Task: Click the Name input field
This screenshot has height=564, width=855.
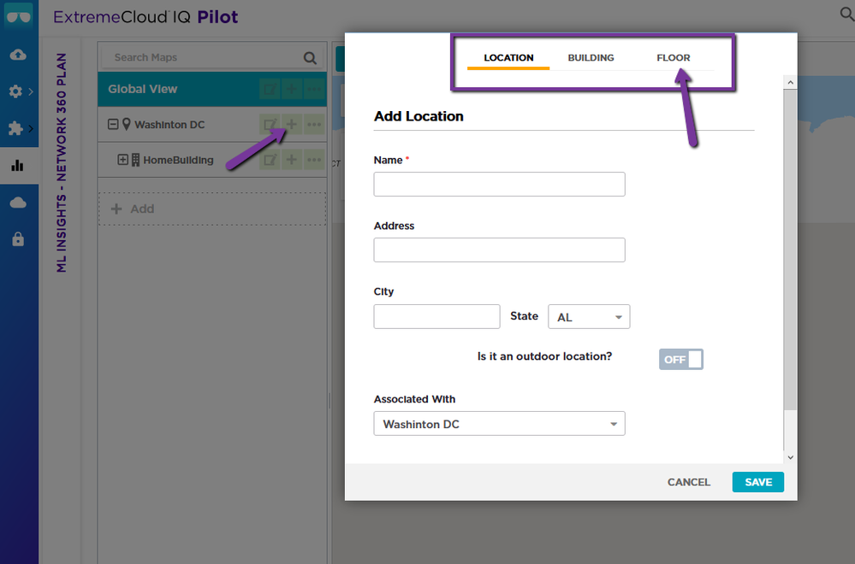Action: [x=500, y=184]
